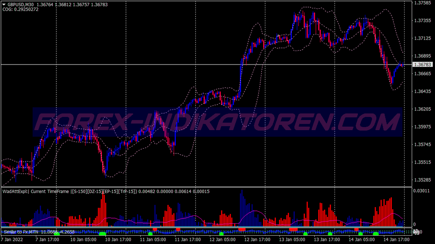Image resolution: width=435 pixels, height=244 pixels.
Task: Click the 11 Jan 17:00 time label
Action: tap(188, 240)
